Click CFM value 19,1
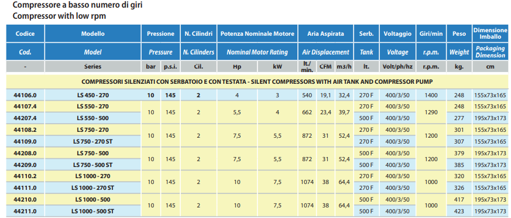This screenshot has height=218, width=511. (x=325, y=96)
